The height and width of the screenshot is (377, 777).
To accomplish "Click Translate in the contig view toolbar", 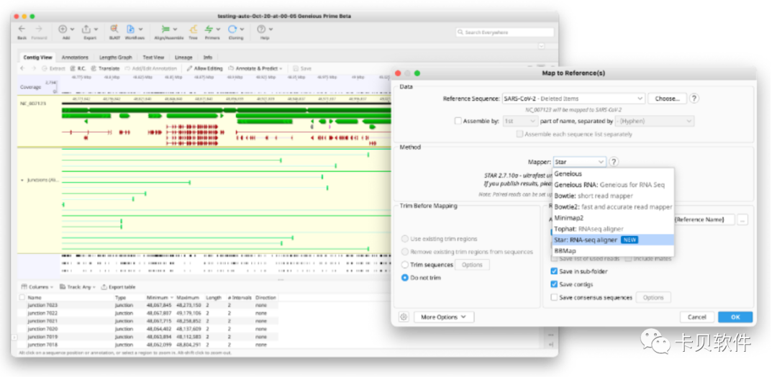I will coord(105,68).
